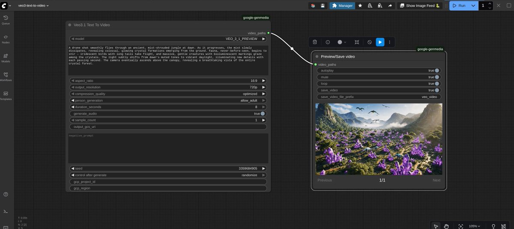Run selected node with blue play button
514x229 pixels.
380,42
